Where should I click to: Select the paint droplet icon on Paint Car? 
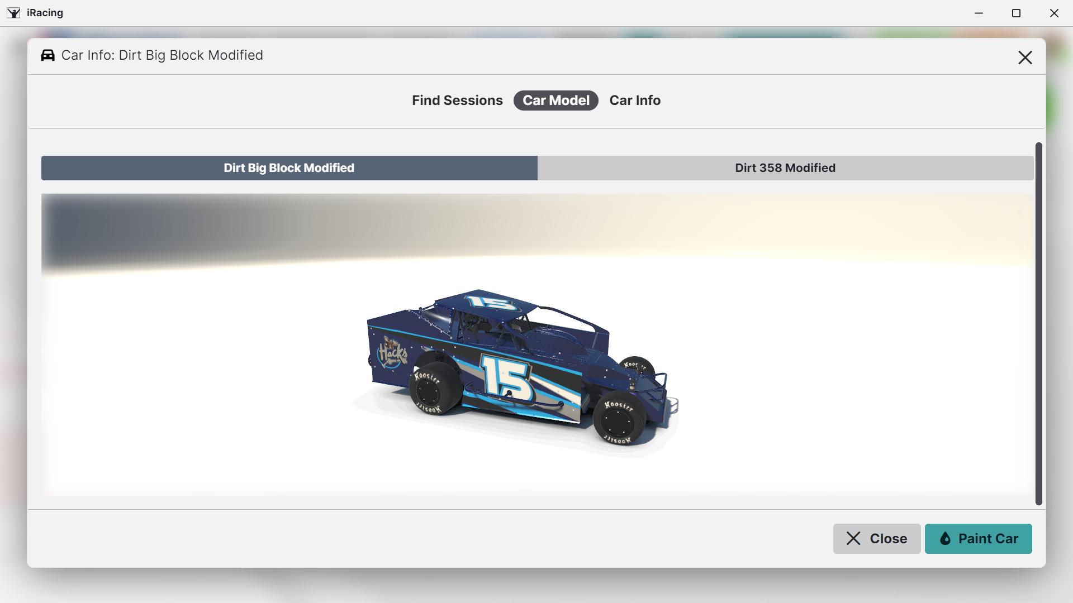(x=946, y=538)
